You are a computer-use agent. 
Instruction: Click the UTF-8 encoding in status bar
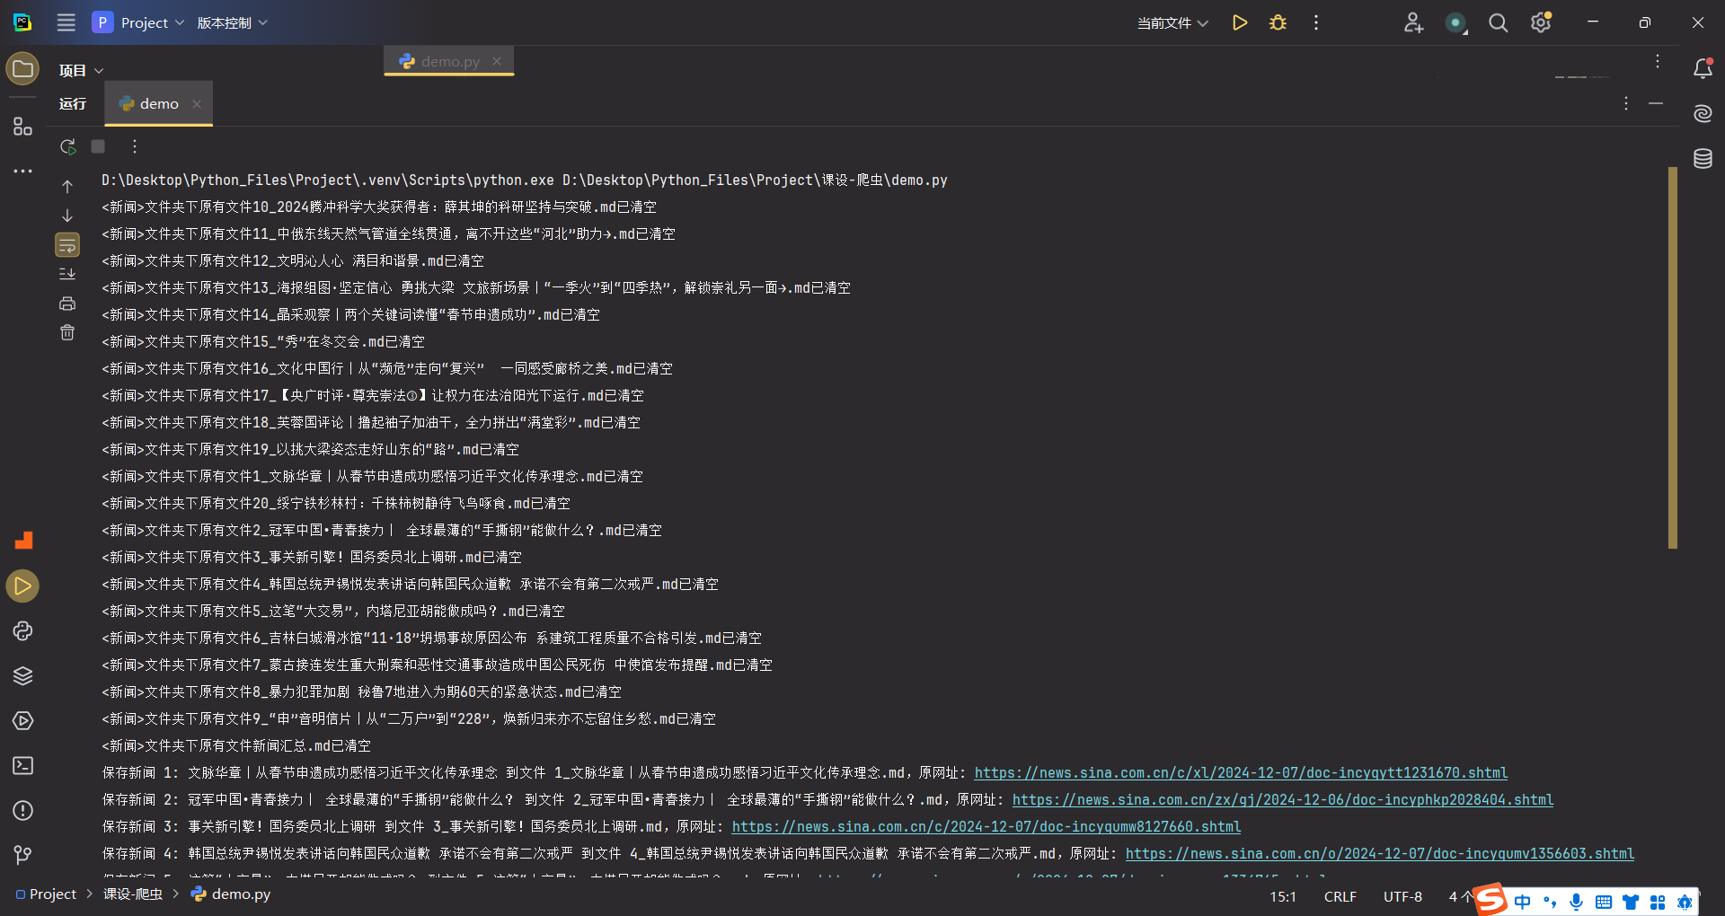(x=1402, y=896)
